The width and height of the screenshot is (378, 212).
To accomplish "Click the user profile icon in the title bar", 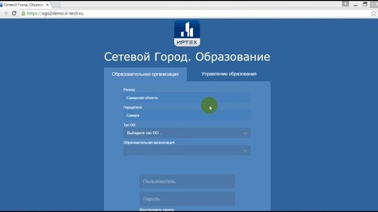I will point(346,4).
